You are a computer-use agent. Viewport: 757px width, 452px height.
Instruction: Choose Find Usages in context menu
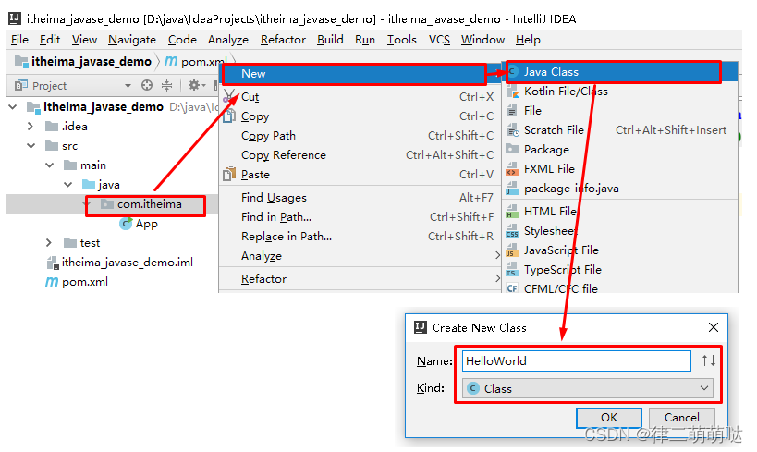(360, 198)
